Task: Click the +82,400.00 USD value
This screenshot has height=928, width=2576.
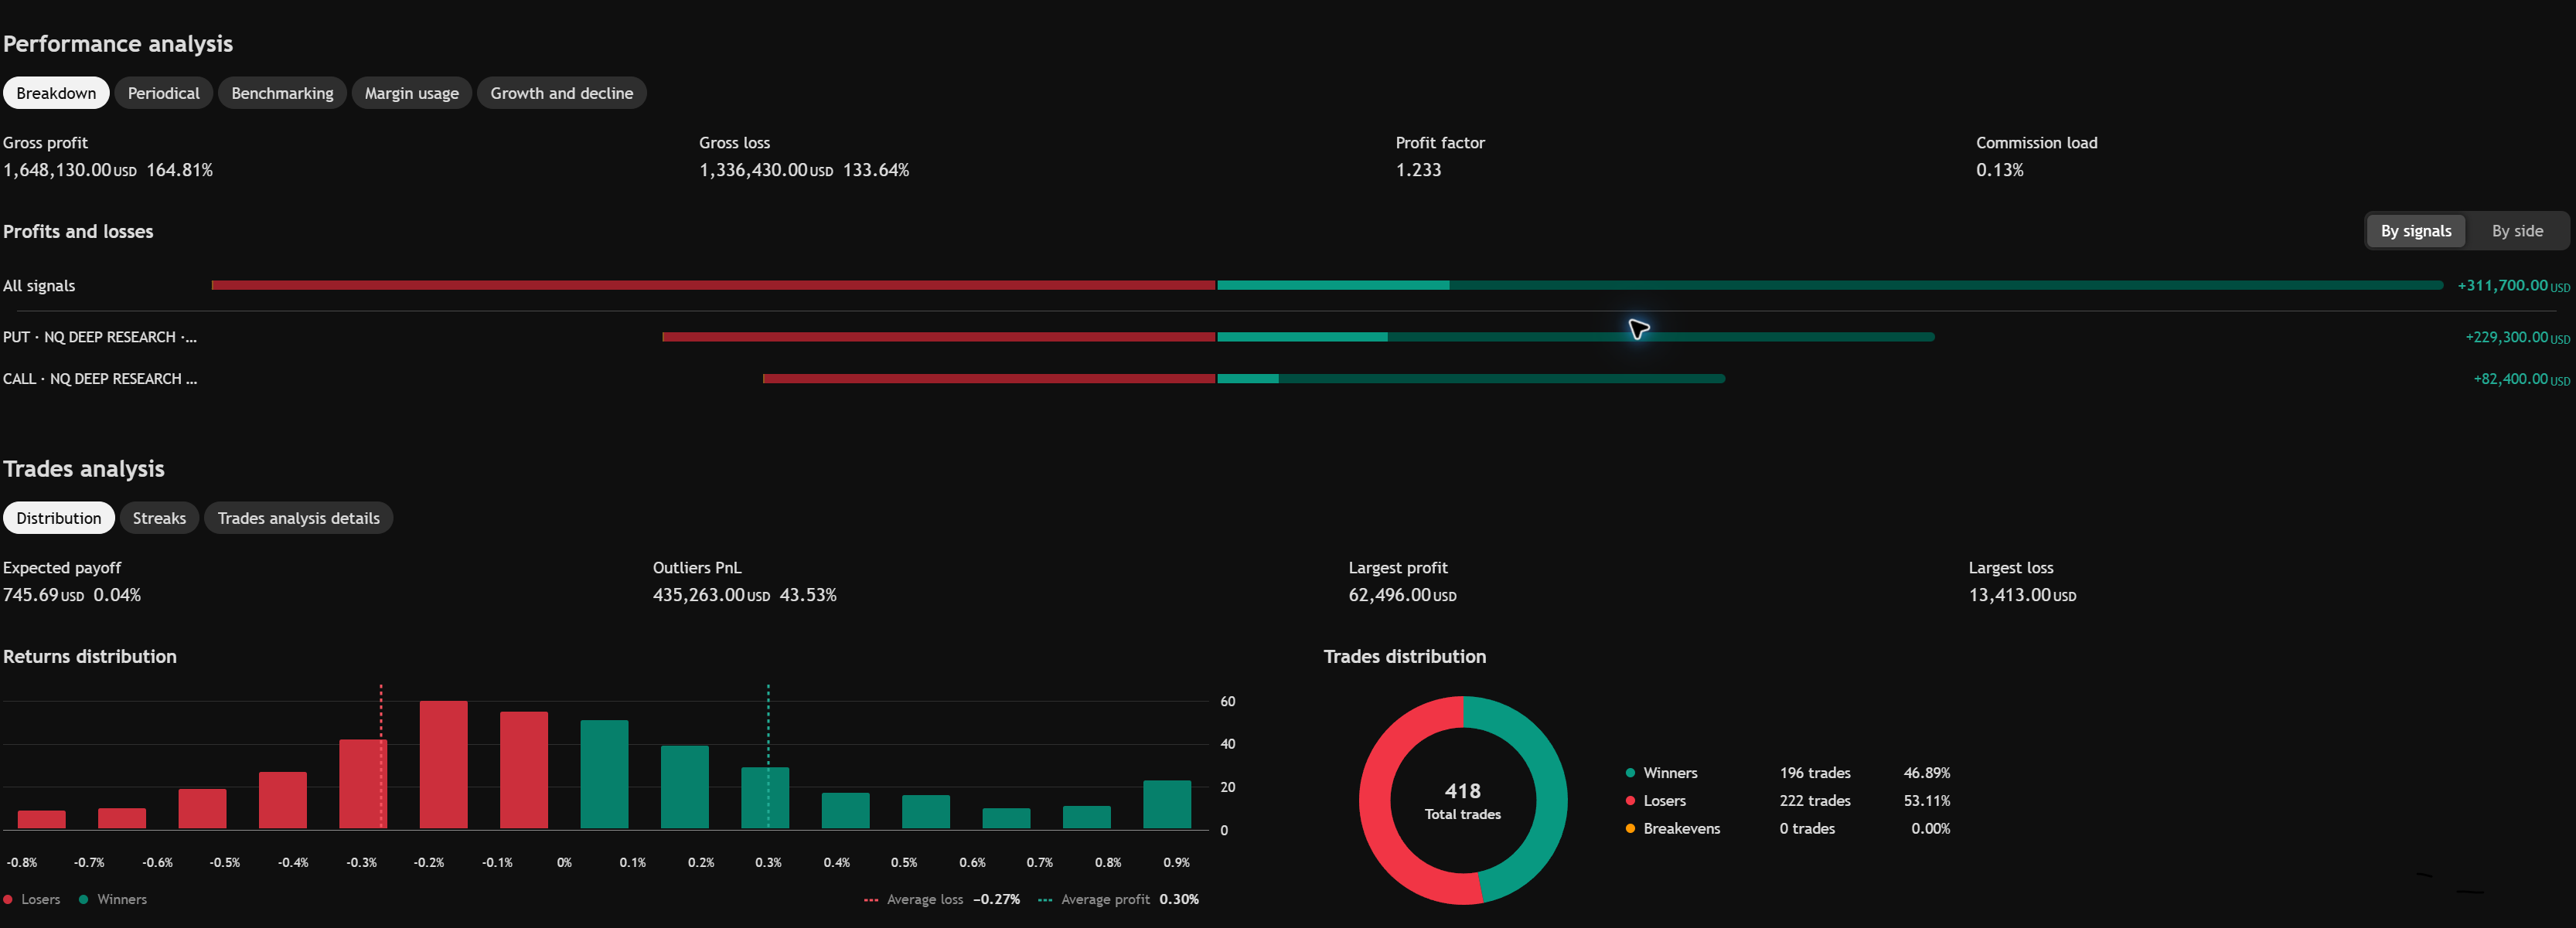Action: [2521, 379]
